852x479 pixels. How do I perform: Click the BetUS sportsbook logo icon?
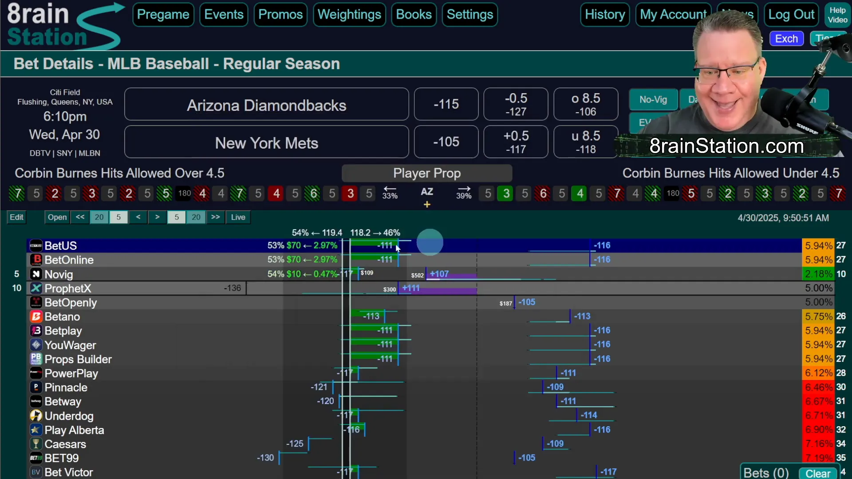point(36,246)
